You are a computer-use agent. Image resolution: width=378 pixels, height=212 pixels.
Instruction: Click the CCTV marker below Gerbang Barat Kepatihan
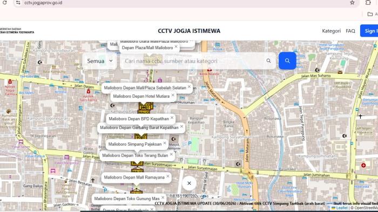click(x=141, y=136)
